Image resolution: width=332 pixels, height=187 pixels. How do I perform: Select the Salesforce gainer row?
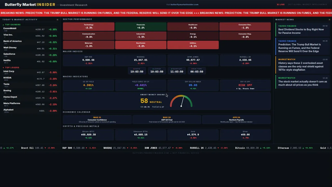click(30, 55)
